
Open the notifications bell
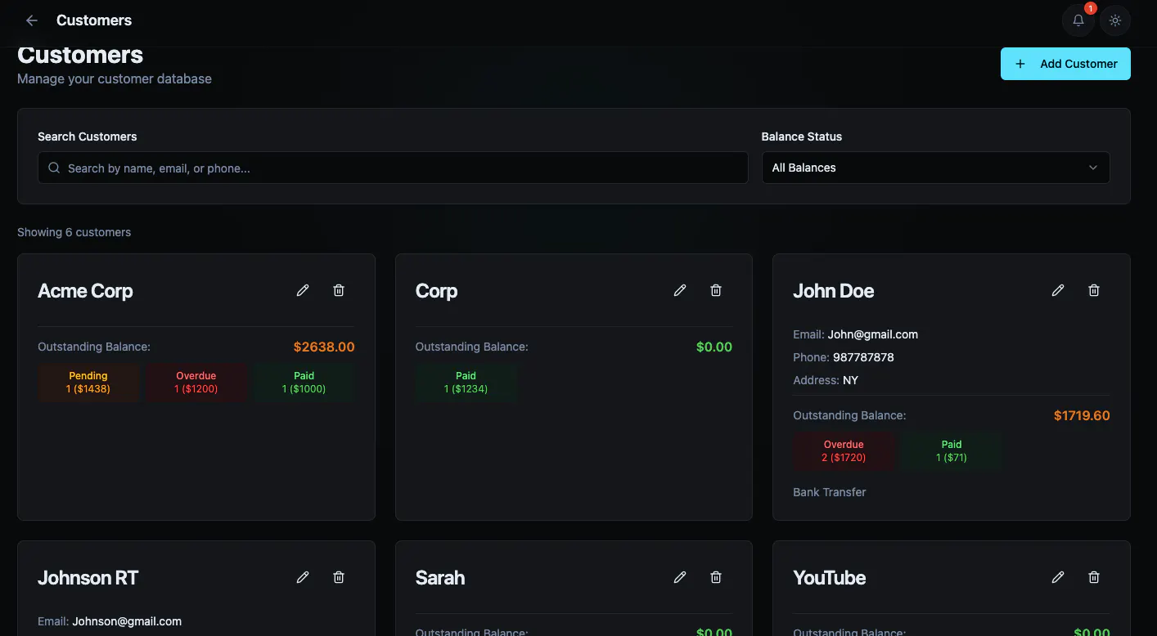point(1078,20)
